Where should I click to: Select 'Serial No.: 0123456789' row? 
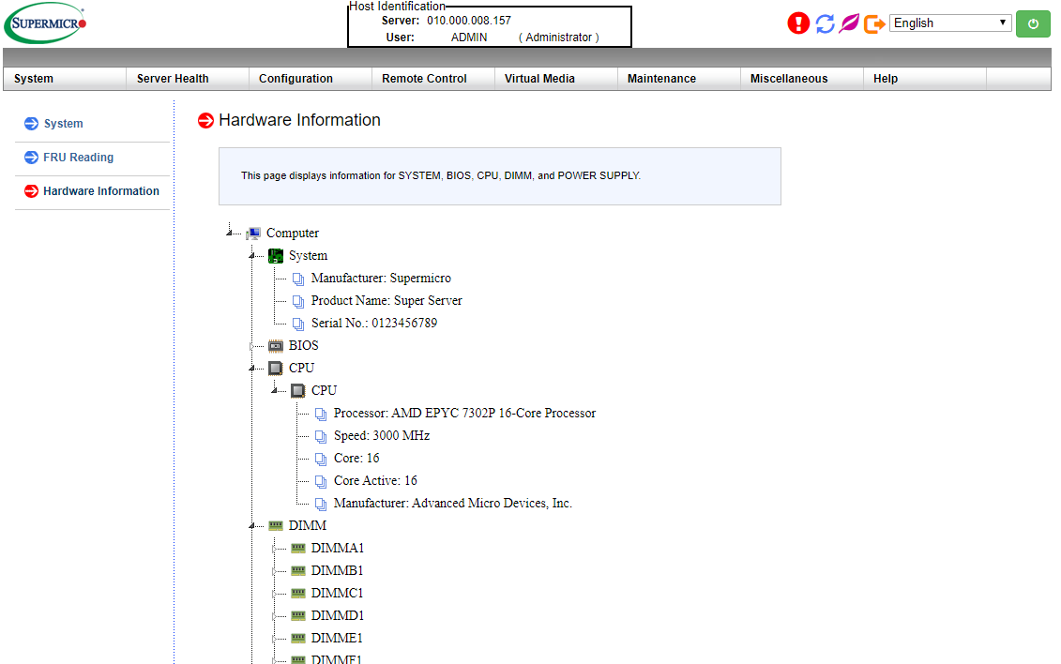pos(374,323)
